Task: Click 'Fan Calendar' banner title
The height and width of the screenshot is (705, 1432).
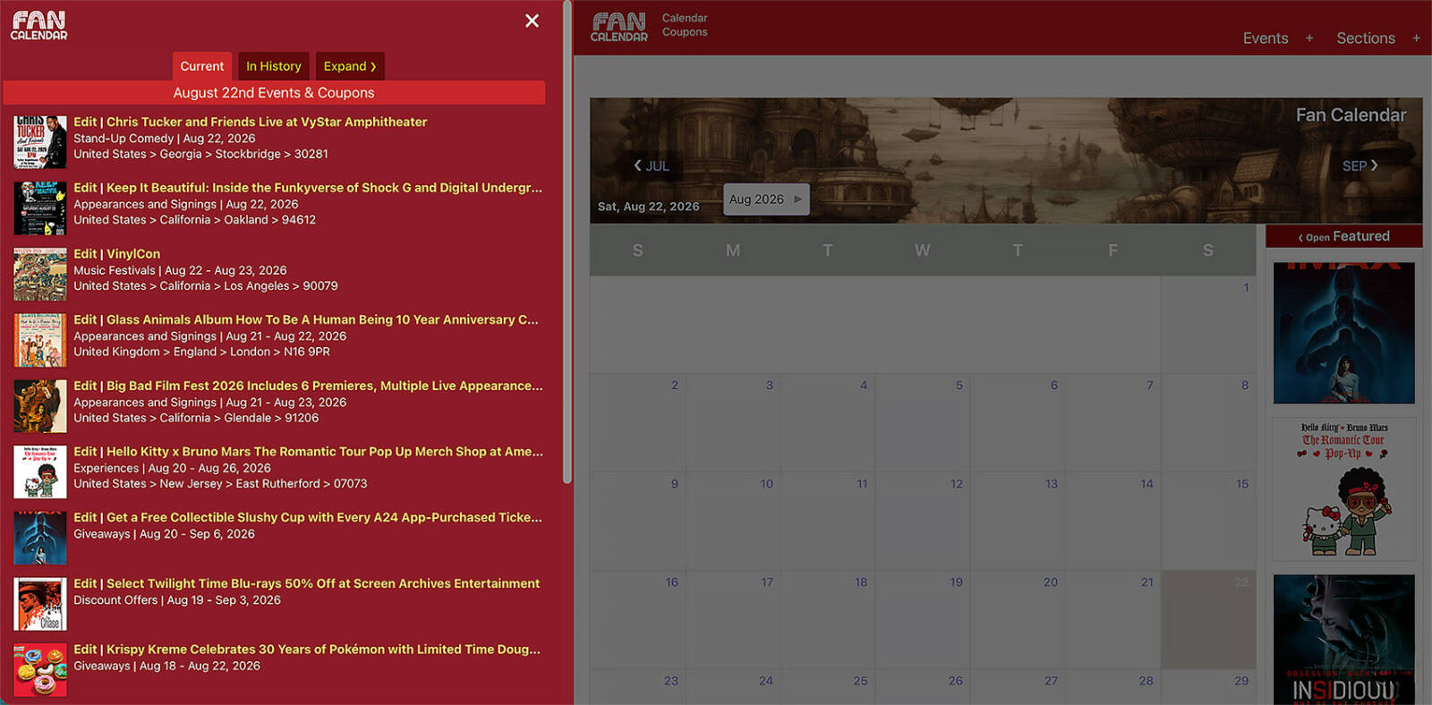Action: coord(1351,115)
